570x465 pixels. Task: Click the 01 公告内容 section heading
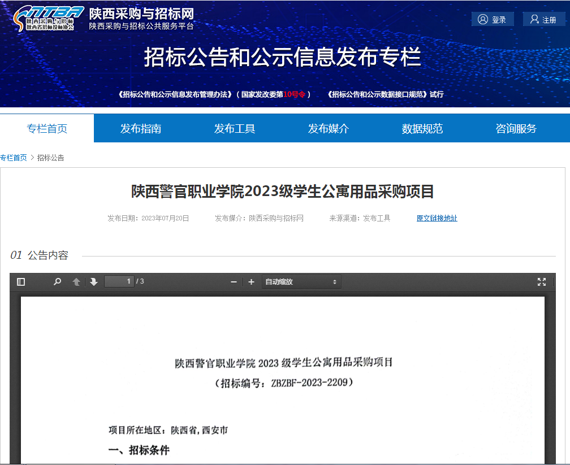(x=39, y=255)
